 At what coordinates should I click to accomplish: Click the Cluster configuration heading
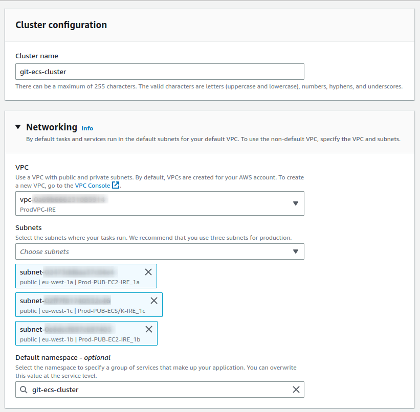[61, 25]
